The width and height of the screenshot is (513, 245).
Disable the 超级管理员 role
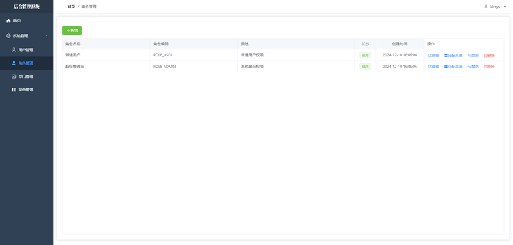pyautogui.click(x=473, y=67)
